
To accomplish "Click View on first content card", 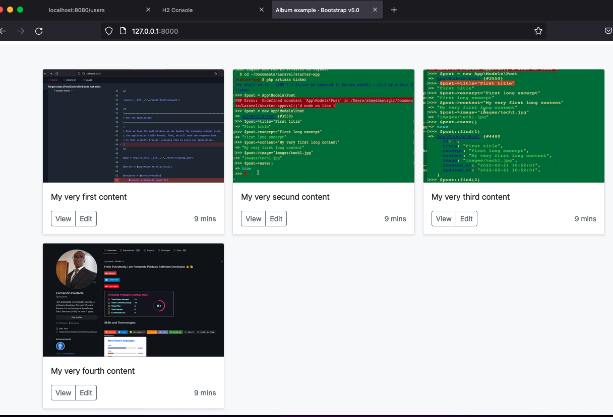I will click(x=64, y=219).
